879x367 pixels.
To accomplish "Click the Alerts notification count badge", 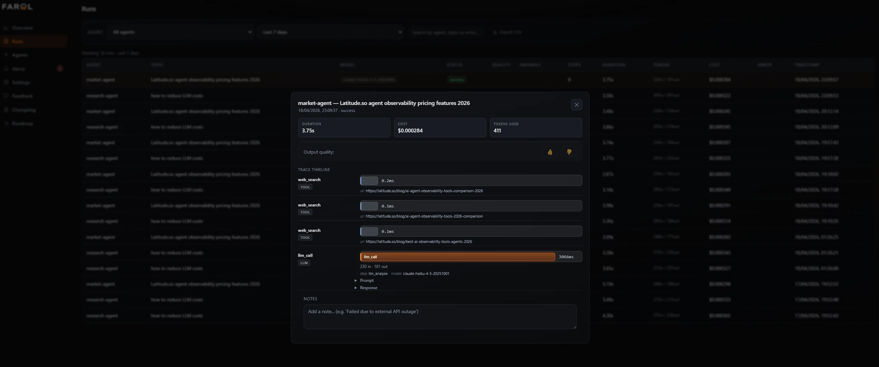I will coord(60,69).
